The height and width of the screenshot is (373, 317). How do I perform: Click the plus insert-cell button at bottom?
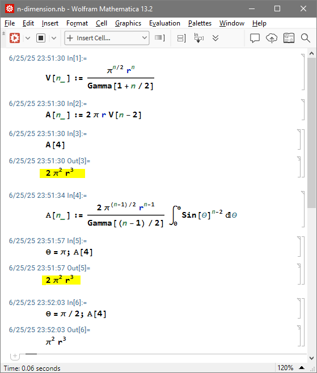pos(15,356)
